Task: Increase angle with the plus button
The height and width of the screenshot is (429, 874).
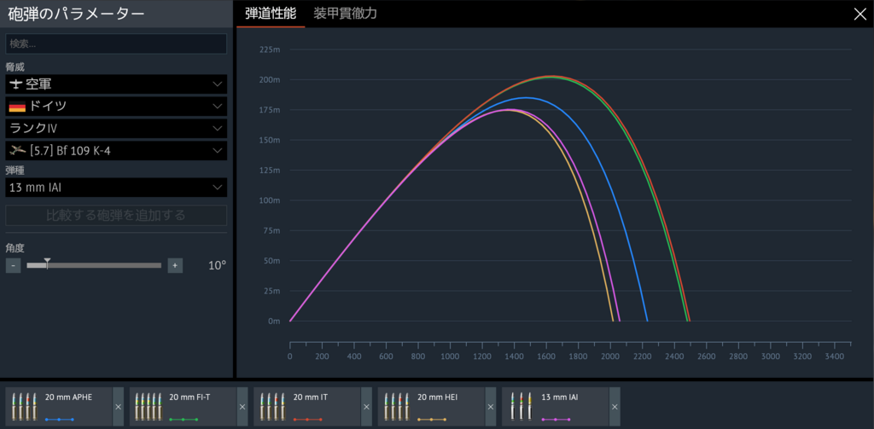Action: point(175,265)
